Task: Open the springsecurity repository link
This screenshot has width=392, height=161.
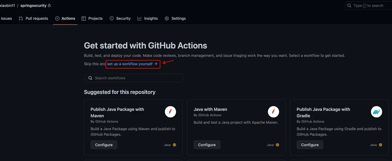Action: coord(33,6)
